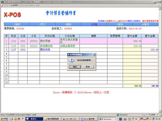
Task: Click the X-POS logo
Action: coord(12,15)
